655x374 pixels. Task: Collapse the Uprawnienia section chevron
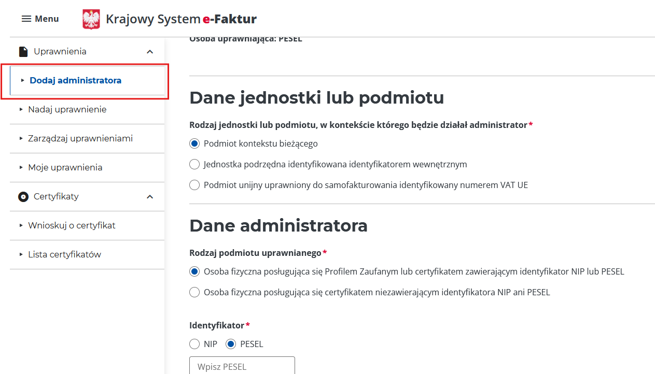click(150, 52)
